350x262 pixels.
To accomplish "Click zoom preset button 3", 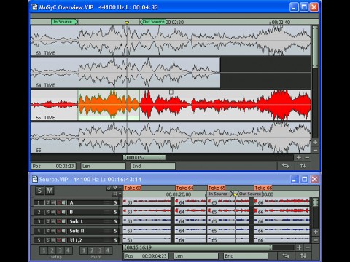I will pos(100,250).
